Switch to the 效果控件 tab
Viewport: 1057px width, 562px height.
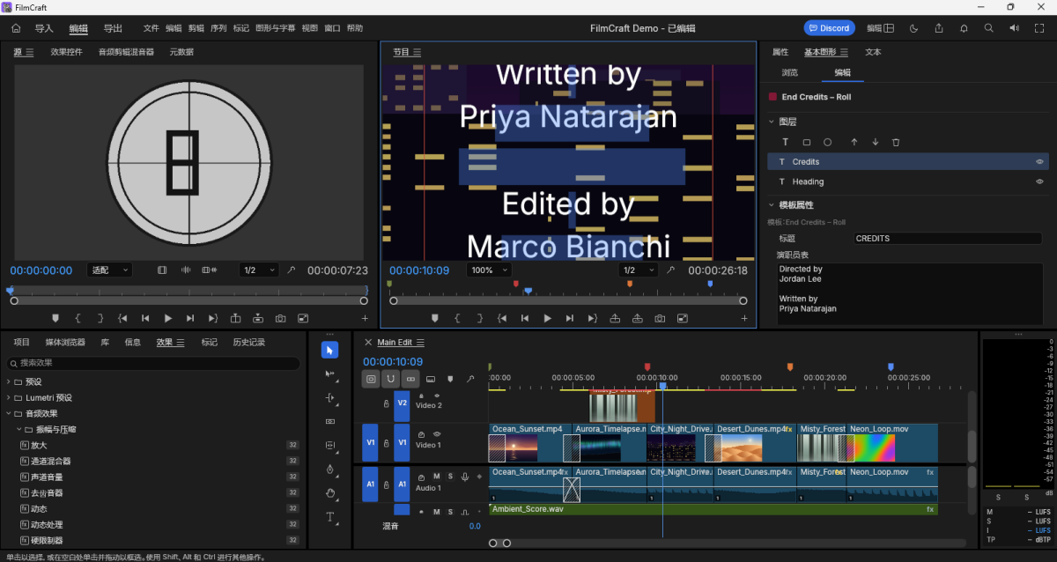(67, 52)
